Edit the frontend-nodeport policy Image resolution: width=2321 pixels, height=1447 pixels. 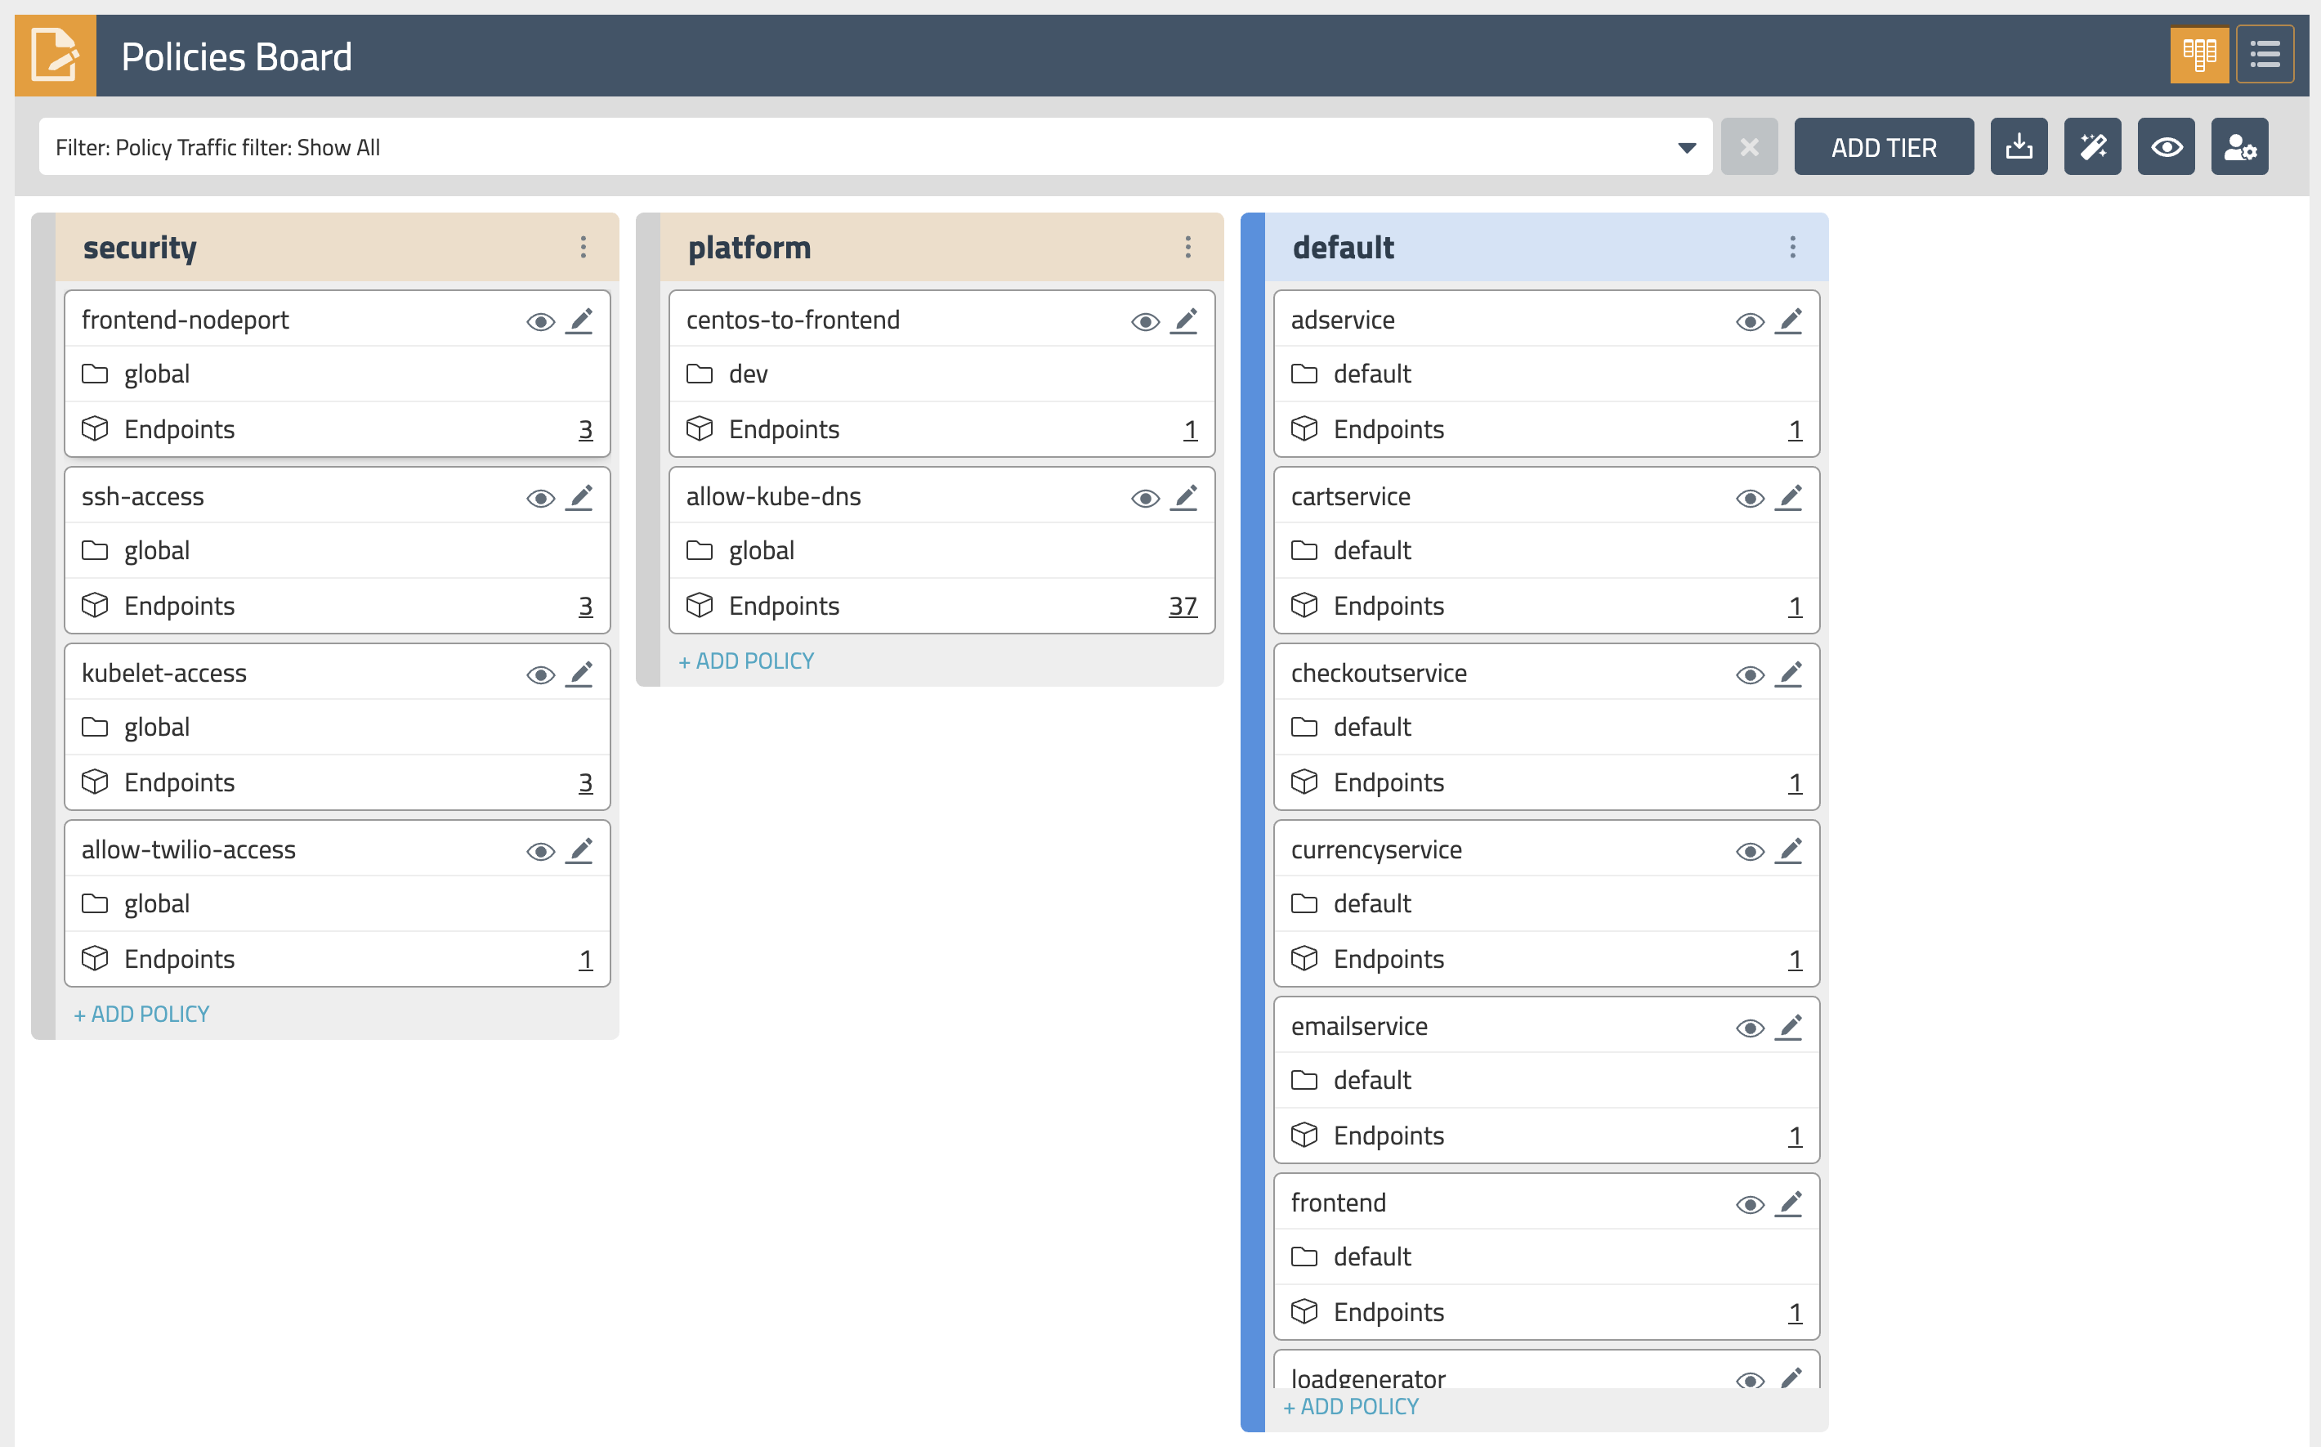click(579, 320)
